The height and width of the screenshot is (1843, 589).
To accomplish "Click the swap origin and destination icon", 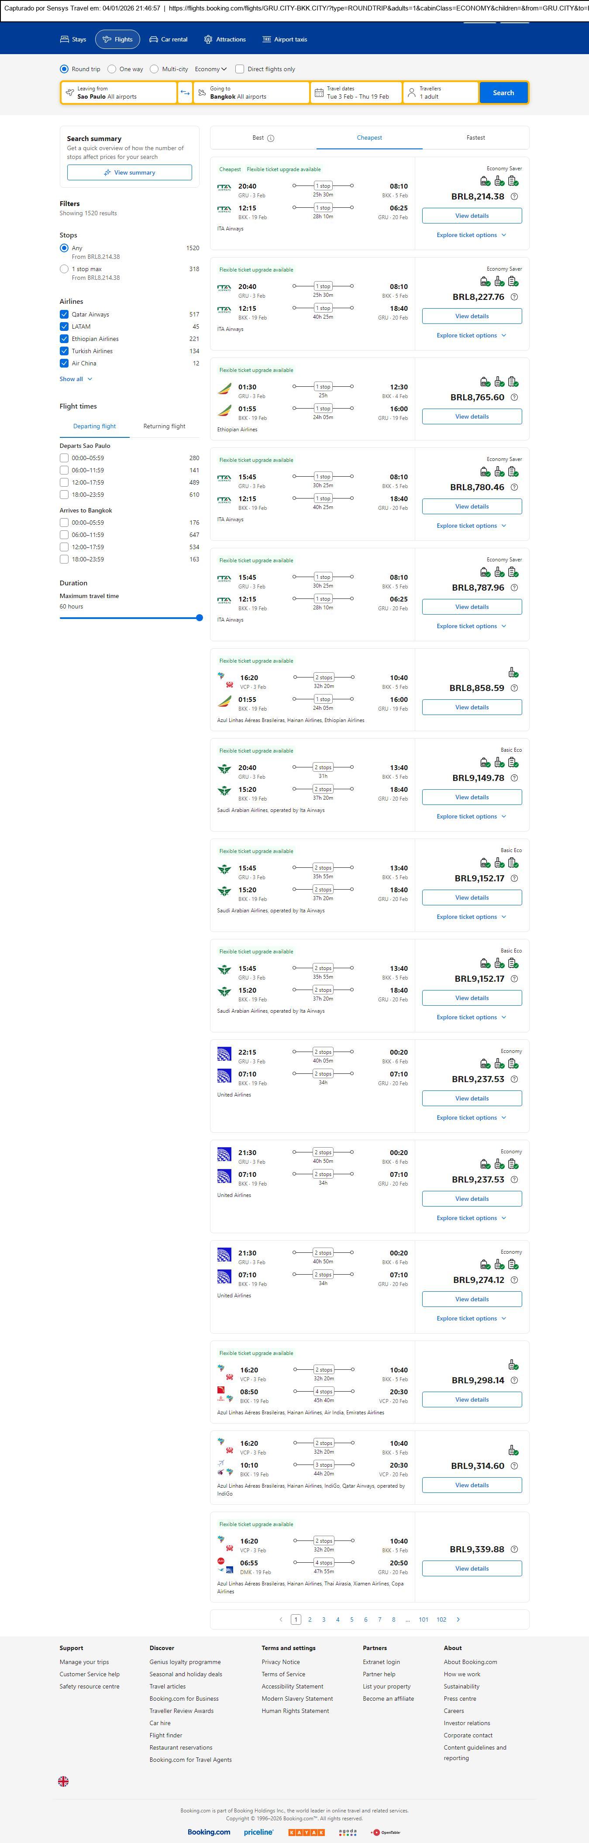I will tap(186, 92).
